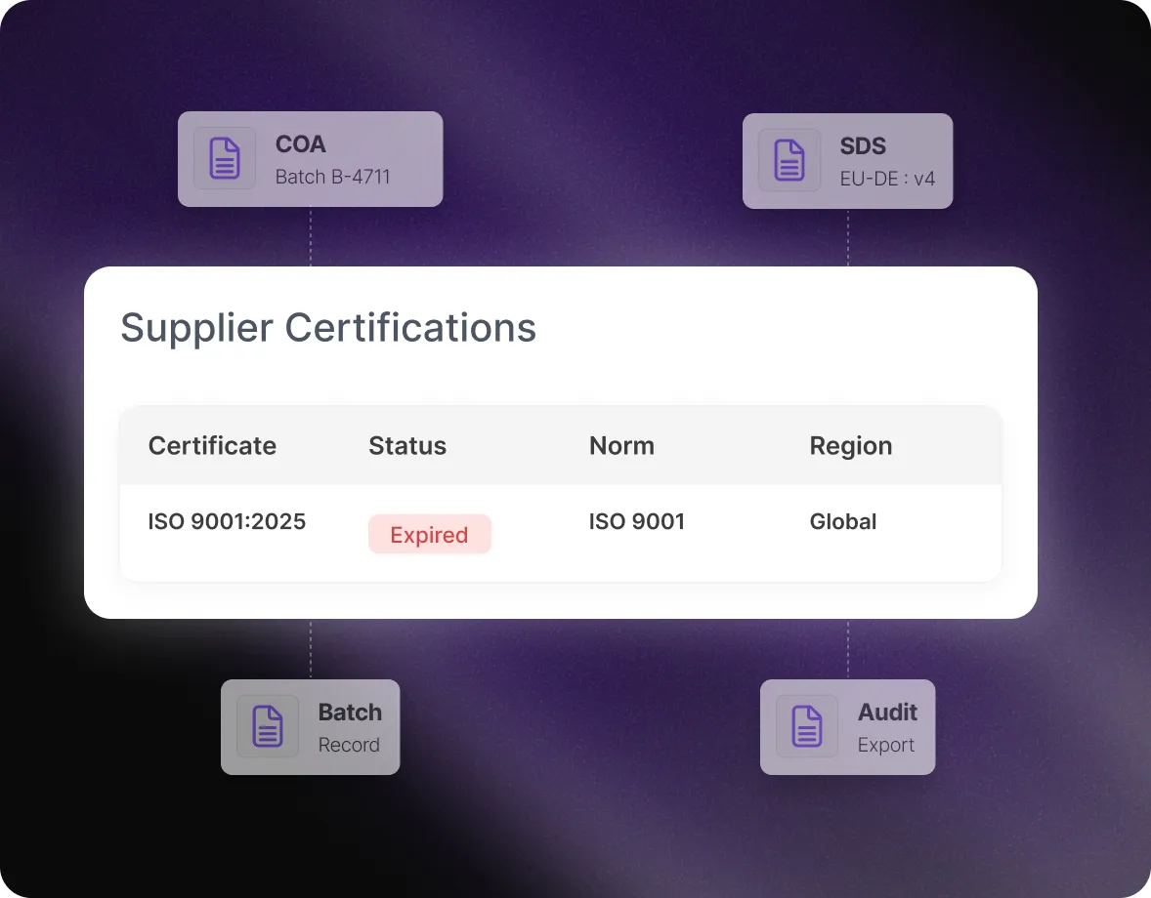Click the Certificate column header
The image size is (1151, 898).
pyautogui.click(x=211, y=446)
